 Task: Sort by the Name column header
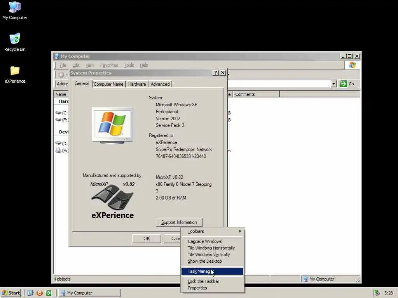pyautogui.click(x=61, y=94)
